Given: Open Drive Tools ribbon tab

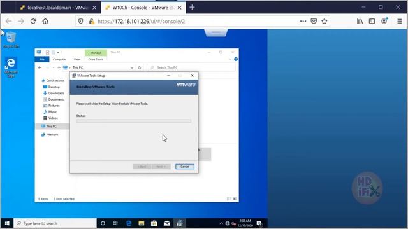Looking at the screenshot, I should 96,59.
